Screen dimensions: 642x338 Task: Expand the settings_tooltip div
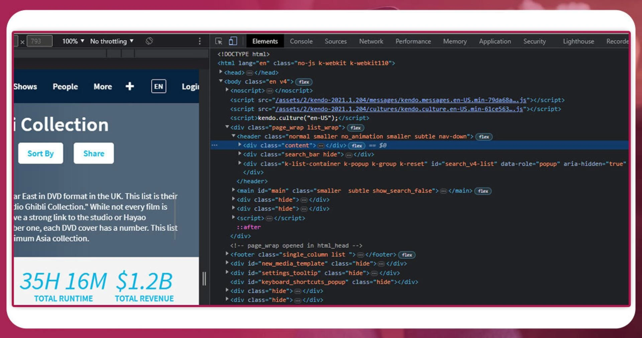click(x=227, y=272)
